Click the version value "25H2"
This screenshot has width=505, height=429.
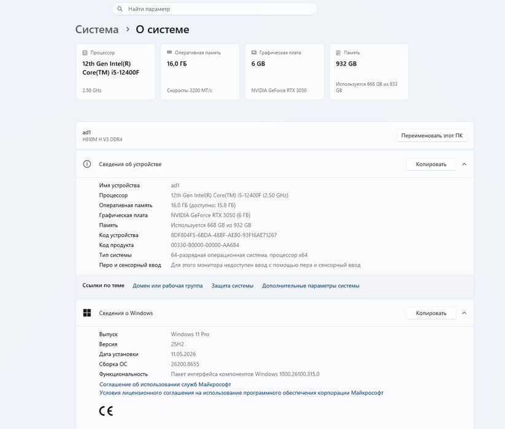pyautogui.click(x=177, y=344)
